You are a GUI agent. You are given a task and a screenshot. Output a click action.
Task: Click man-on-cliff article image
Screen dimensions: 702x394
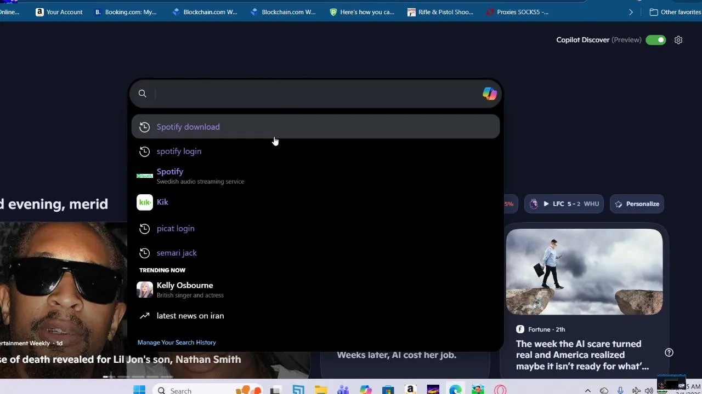click(584, 271)
